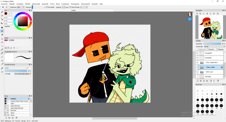Screen dimensions: 226x122
Task: Enable the Bloquear checkbox
Action: pyautogui.click(x=217, y=49)
